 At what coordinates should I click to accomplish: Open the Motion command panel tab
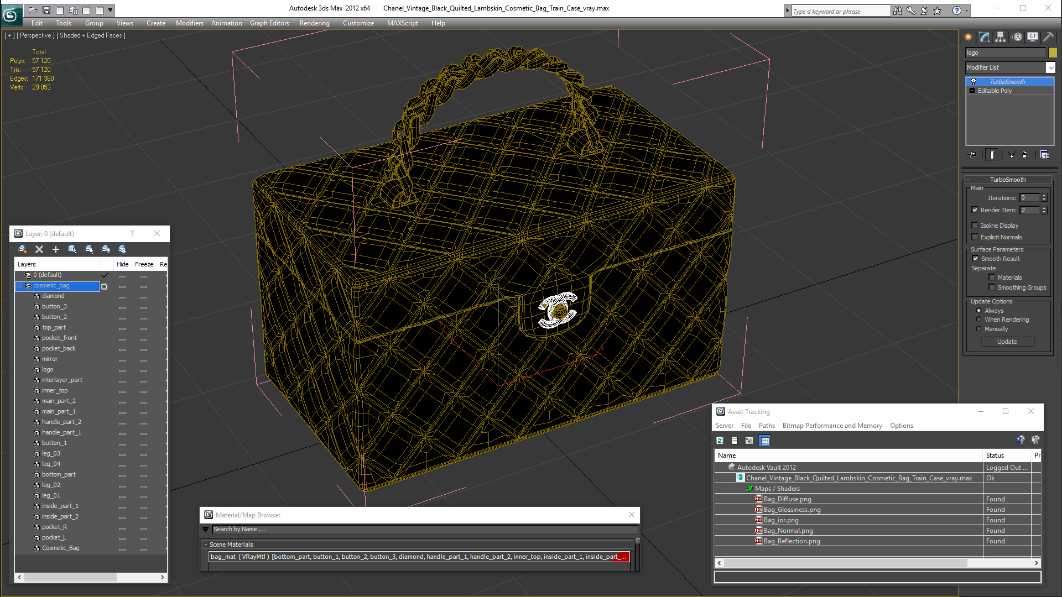click(1017, 37)
